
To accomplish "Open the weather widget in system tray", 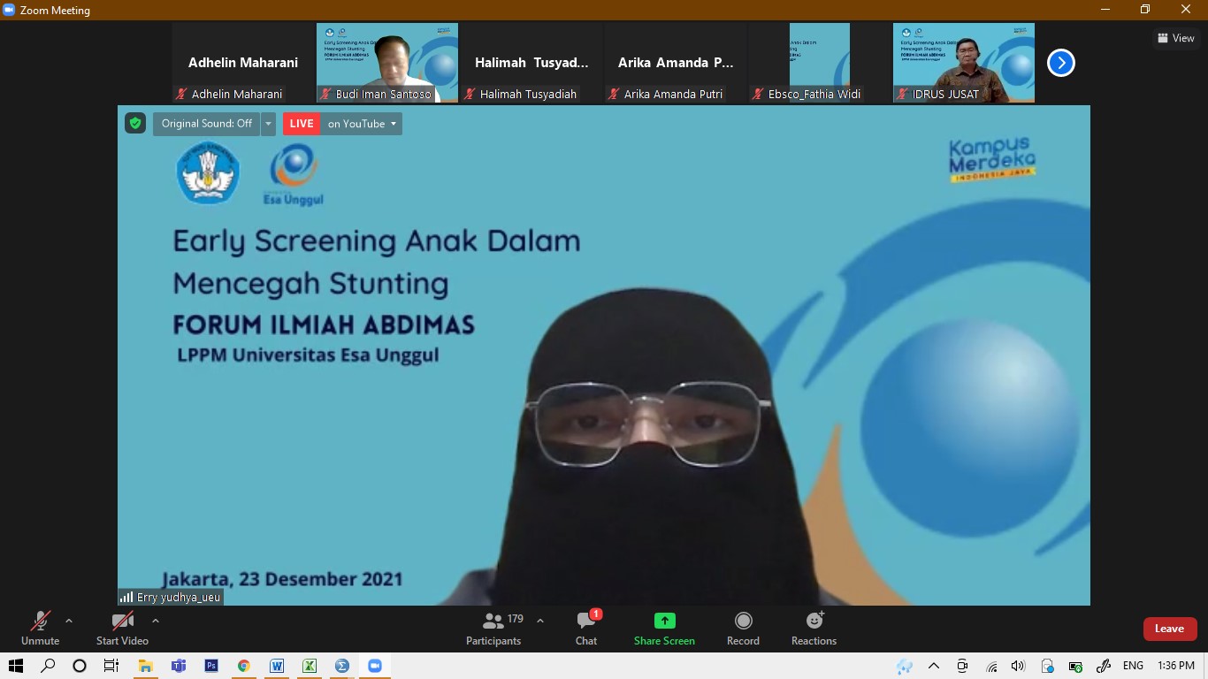I will 905,666.
